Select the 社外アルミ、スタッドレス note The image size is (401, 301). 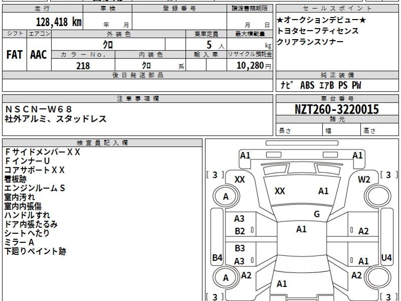55,119
